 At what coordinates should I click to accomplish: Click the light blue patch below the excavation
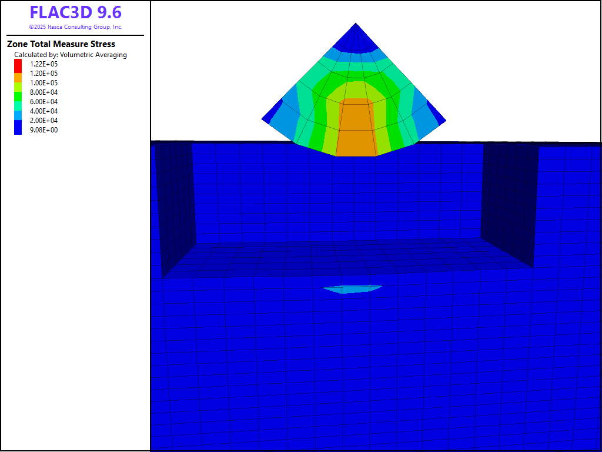353,289
